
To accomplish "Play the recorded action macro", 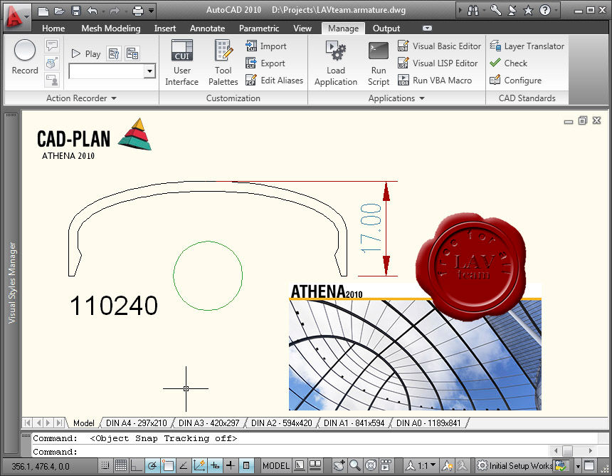I will coord(86,53).
